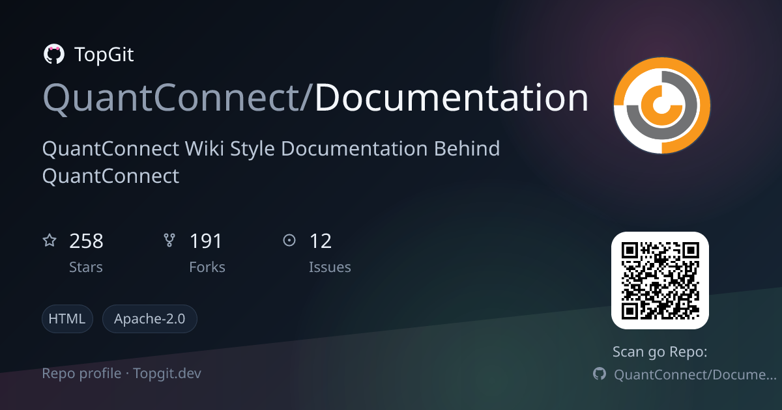The image size is (782, 410).
Task: Click the TopGit brand name text
Action: pos(104,55)
